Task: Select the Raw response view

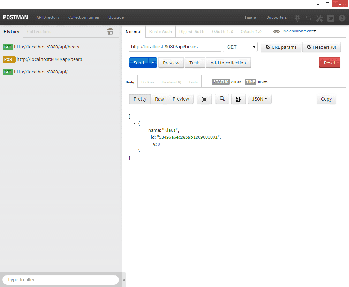Action: pyautogui.click(x=159, y=99)
